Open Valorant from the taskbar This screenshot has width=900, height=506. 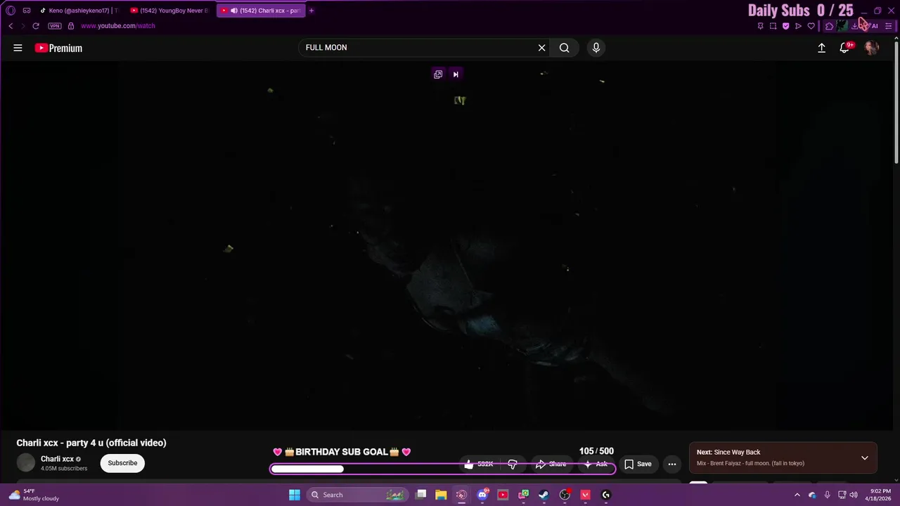pyautogui.click(x=585, y=495)
